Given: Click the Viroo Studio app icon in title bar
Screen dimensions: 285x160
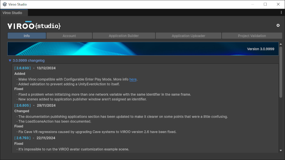Looking at the screenshot, I should [x=5, y=4].
